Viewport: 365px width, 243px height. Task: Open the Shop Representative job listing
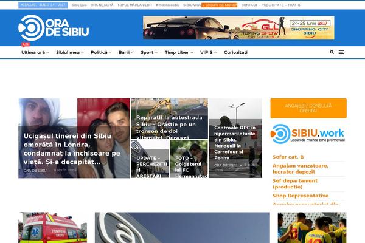[x=301, y=196]
